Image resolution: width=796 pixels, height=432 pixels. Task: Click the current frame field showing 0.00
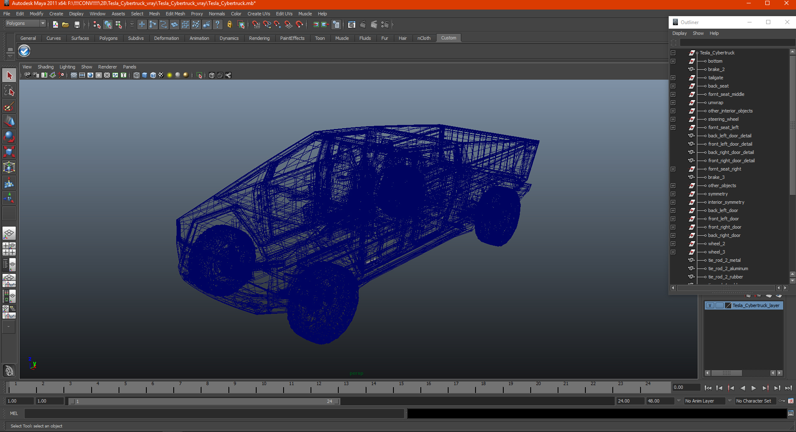pyautogui.click(x=687, y=387)
